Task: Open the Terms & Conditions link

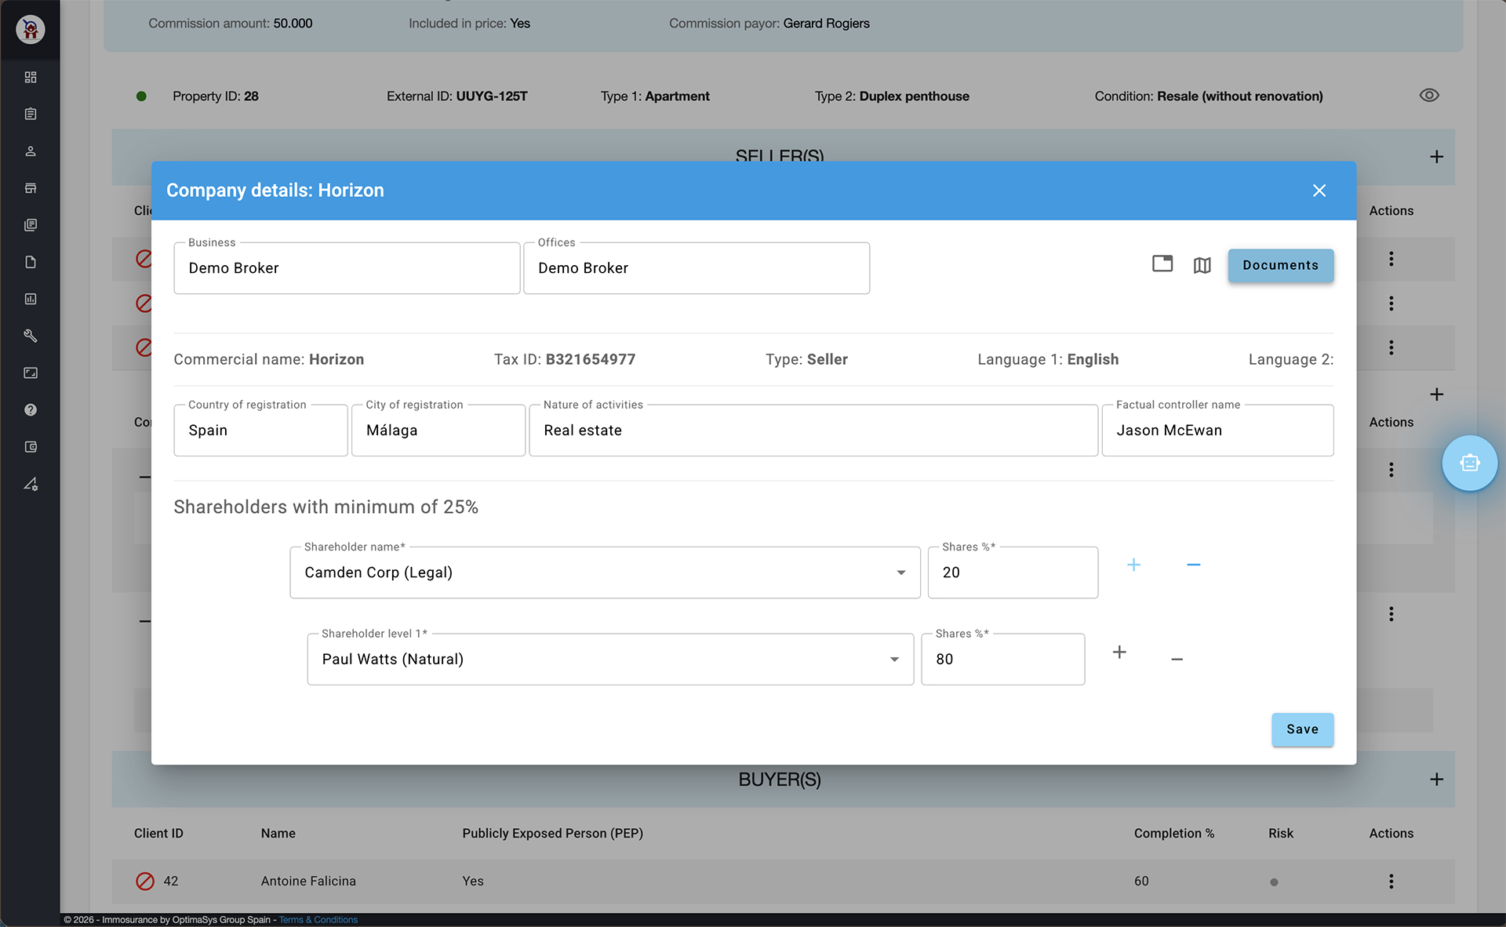Action: coord(318,920)
